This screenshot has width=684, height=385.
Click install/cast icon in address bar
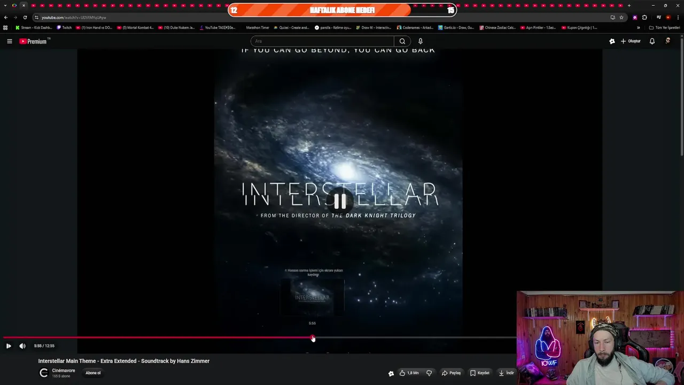(612, 17)
